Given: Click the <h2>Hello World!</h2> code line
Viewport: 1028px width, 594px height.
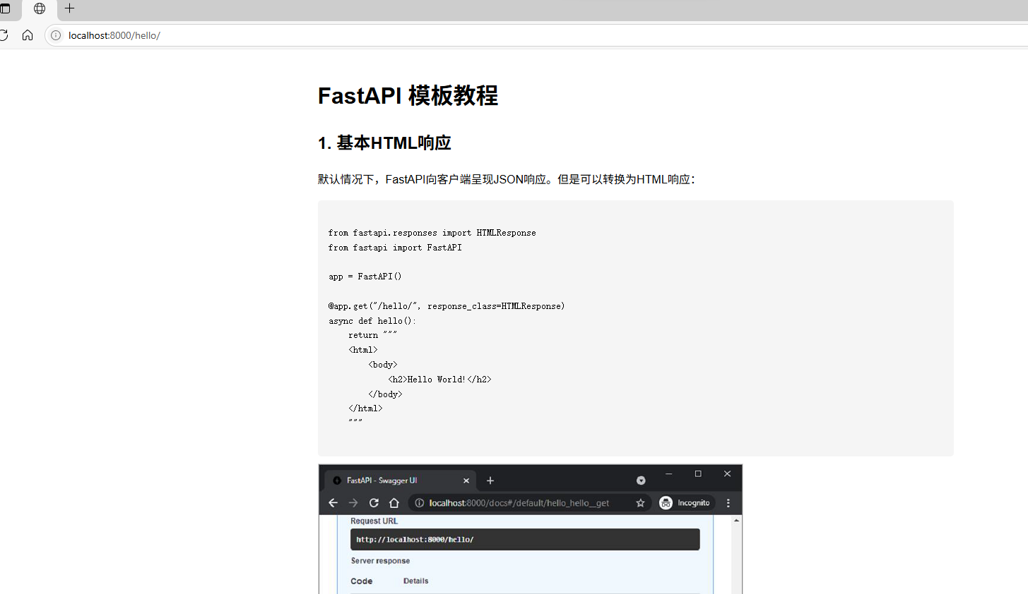Looking at the screenshot, I should pyautogui.click(x=439, y=380).
